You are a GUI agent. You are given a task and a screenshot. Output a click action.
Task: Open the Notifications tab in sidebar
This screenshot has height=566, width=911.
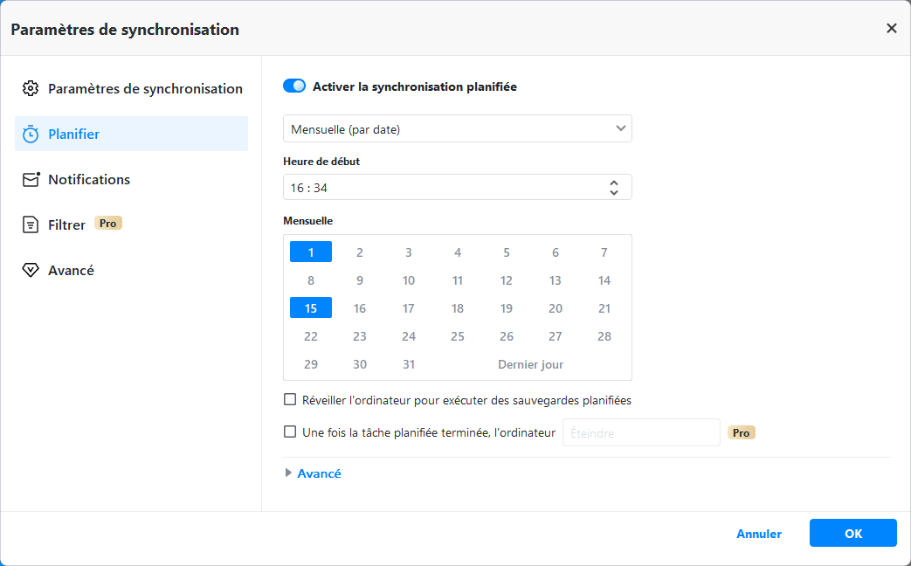tap(89, 179)
